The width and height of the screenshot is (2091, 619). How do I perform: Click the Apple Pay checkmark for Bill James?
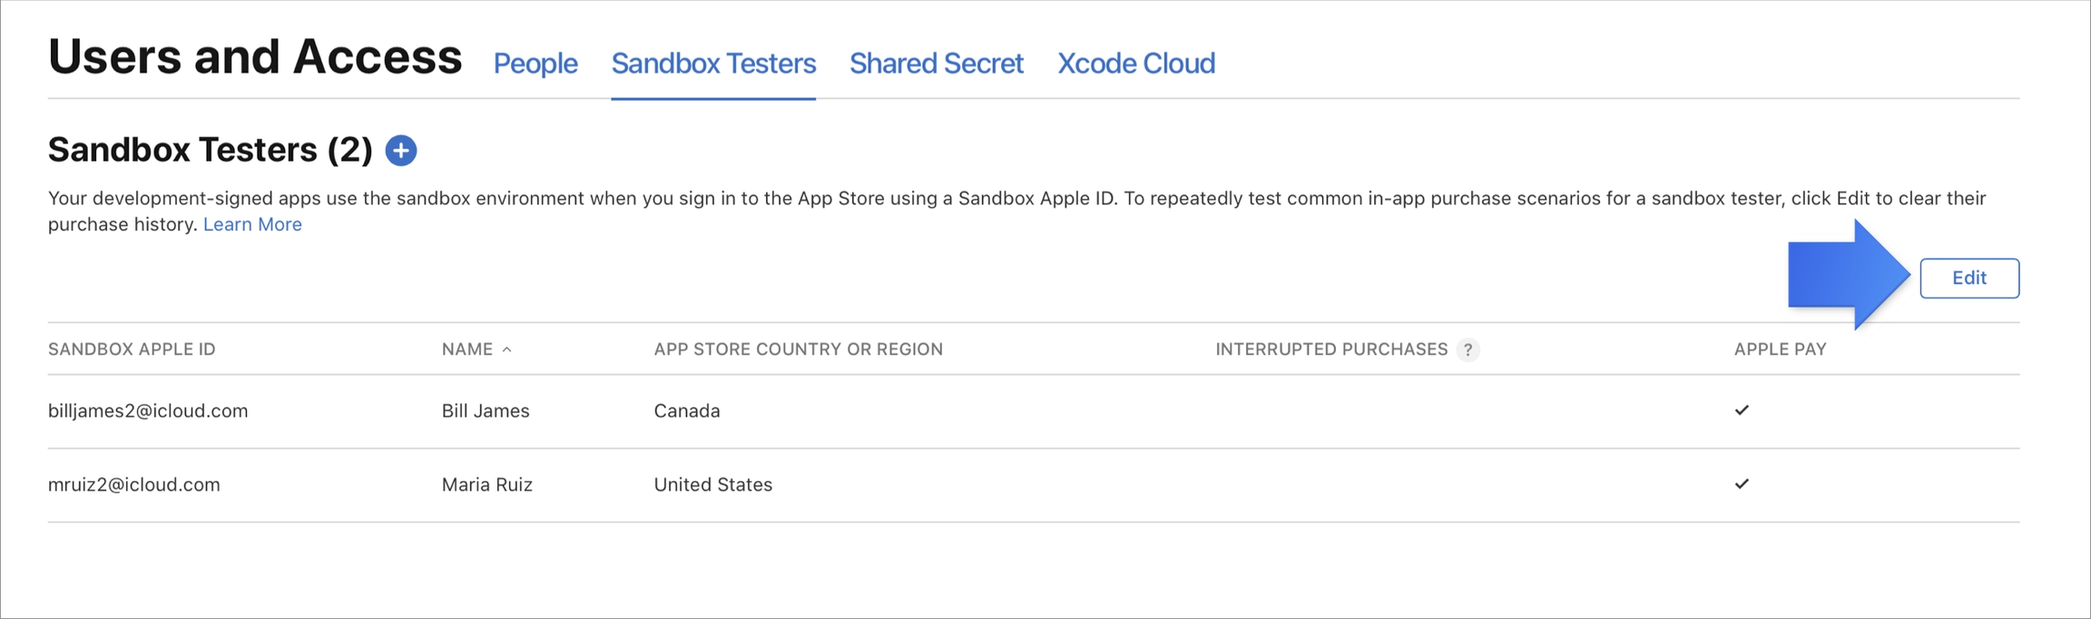click(1742, 410)
